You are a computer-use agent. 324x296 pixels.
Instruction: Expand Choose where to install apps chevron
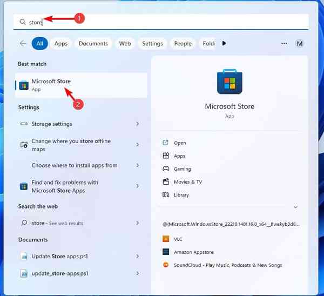[x=137, y=165]
